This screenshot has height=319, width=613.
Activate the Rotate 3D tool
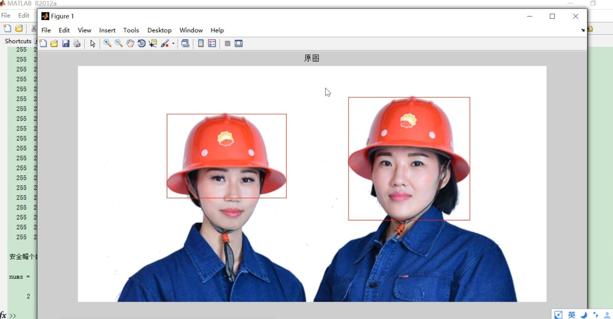click(141, 43)
